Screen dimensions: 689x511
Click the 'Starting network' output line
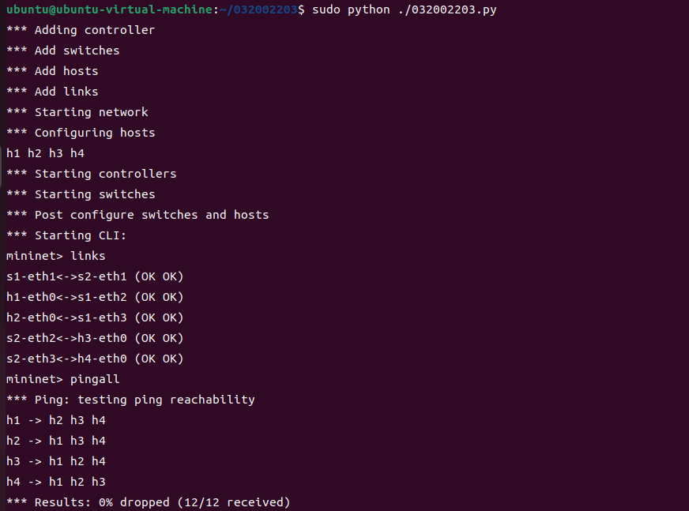tap(77, 112)
